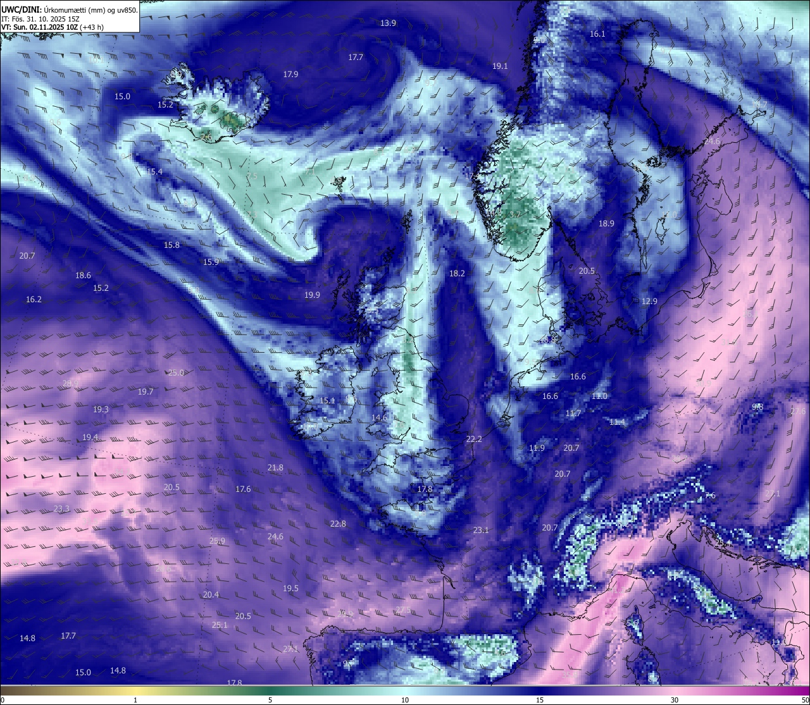Click the 11.9 value over the Low Countries
The image size is (810, 705).
coord(537,448)
